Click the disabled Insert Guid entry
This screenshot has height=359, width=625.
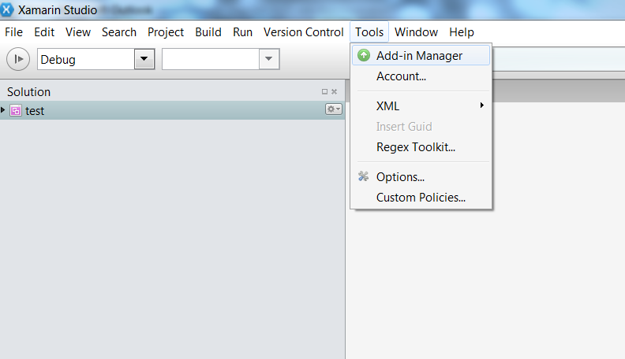[421, 127]
